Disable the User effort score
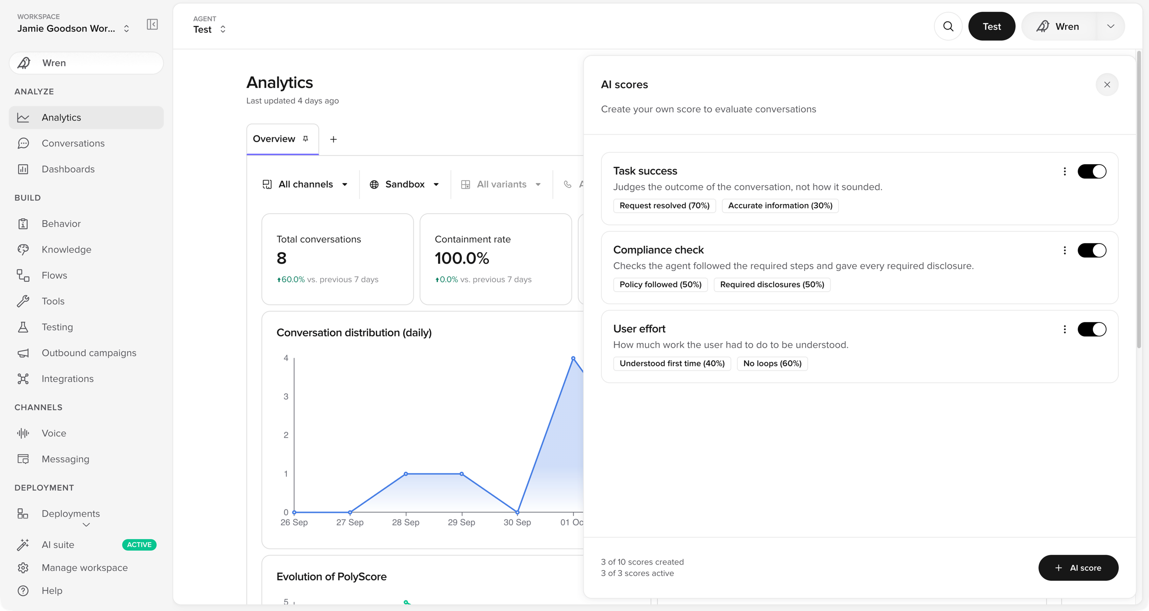 [1092, 329]
